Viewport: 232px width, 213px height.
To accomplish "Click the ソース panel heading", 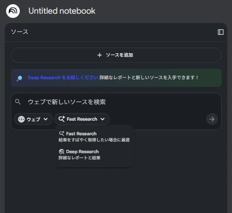I will (x=19, y=32).
